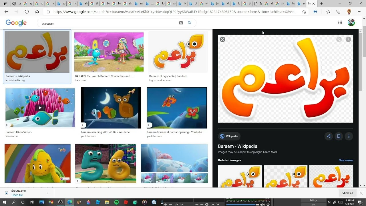
Task: Click Show all in the downloads bar
Action: [x=347, y=193]
